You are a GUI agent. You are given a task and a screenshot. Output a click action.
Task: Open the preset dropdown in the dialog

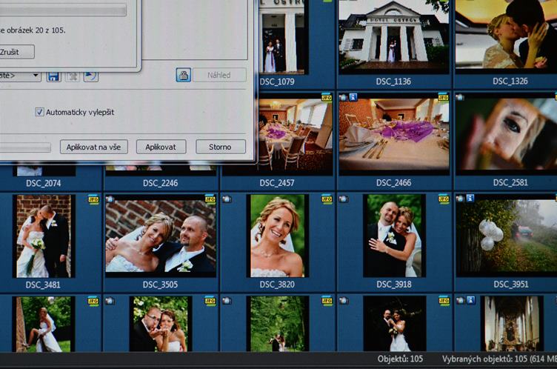(21, 76)
